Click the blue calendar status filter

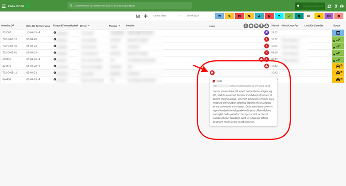(219, 16)
